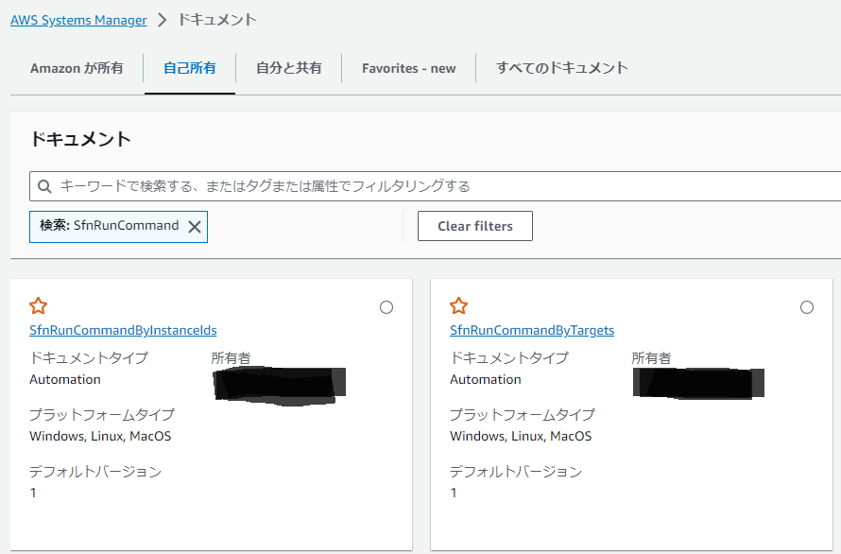Screen dimensions: 841x554
Task: Click Automation text in SfnRunCommandByInstanceIds card
Action: click(x=65, y=379)
